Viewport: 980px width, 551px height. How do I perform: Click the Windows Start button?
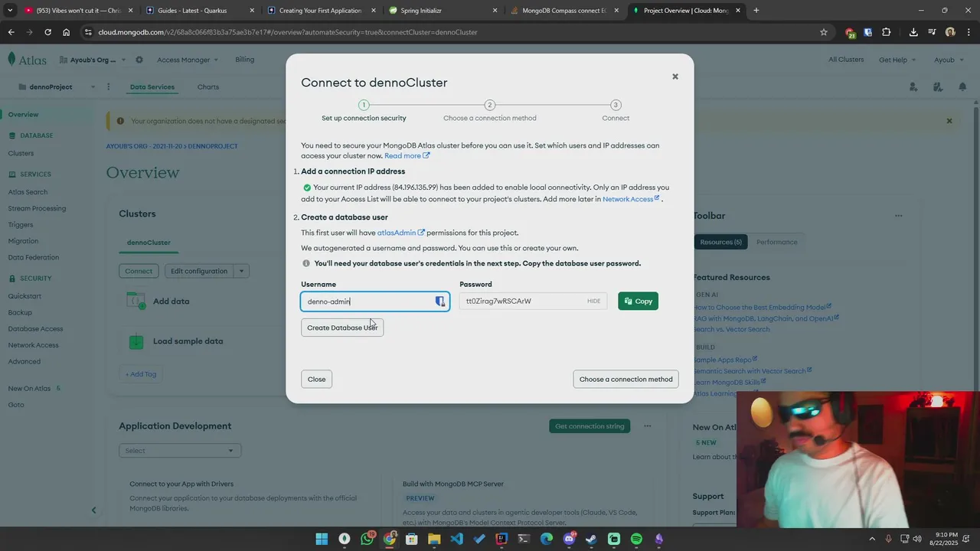pyautogui.click(x=322, y=539)
